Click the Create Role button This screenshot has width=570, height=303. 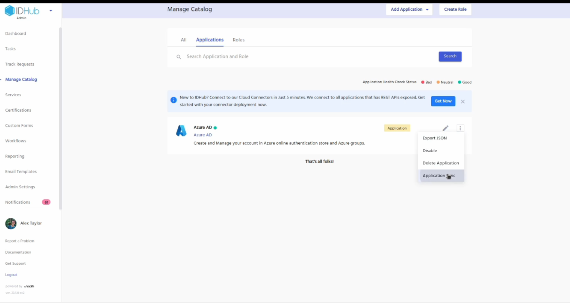[455, 9]
